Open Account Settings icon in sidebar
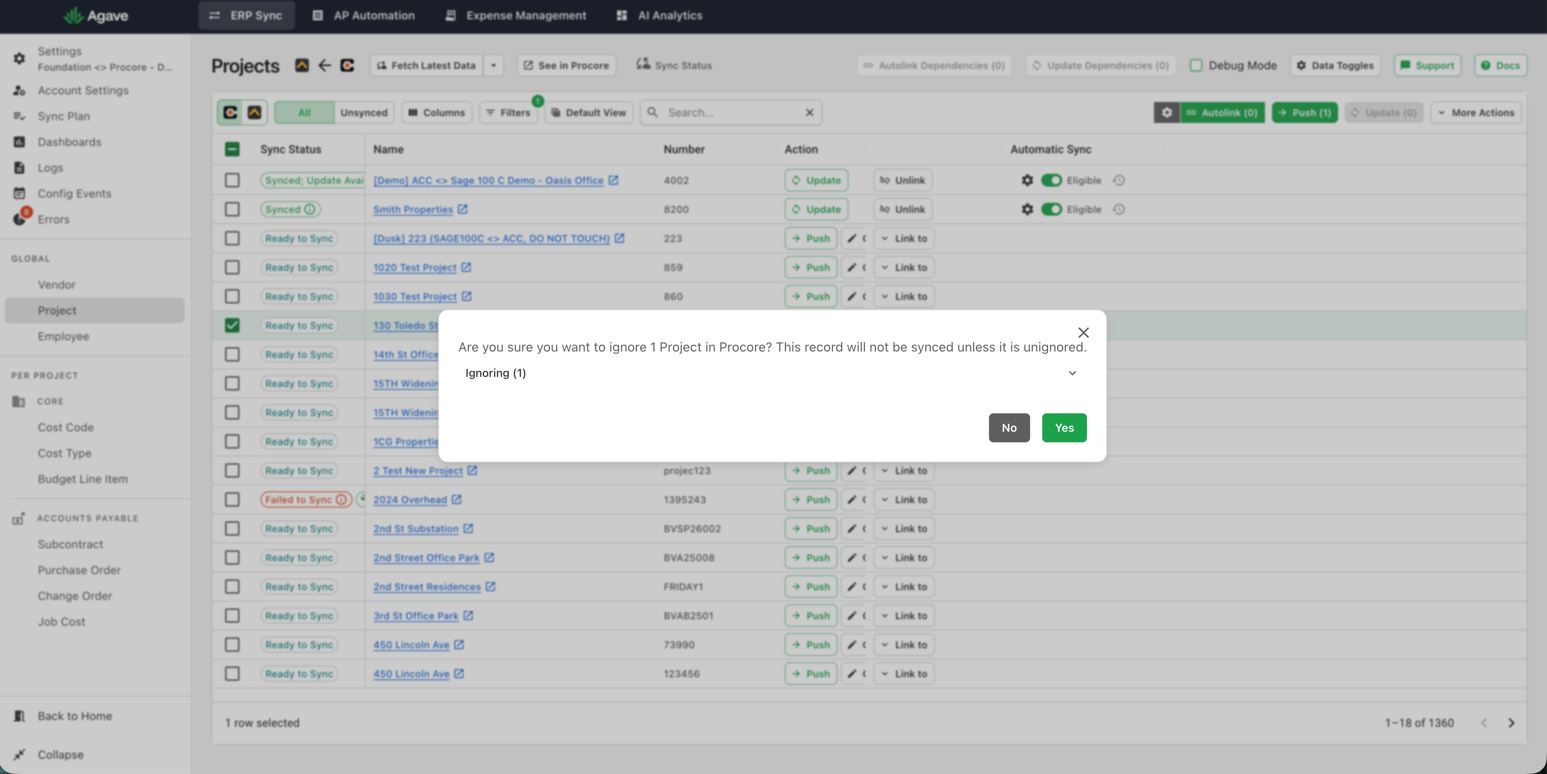This screenshot has width=1547, height=774. pyautogui.click(x=19, y=91)
